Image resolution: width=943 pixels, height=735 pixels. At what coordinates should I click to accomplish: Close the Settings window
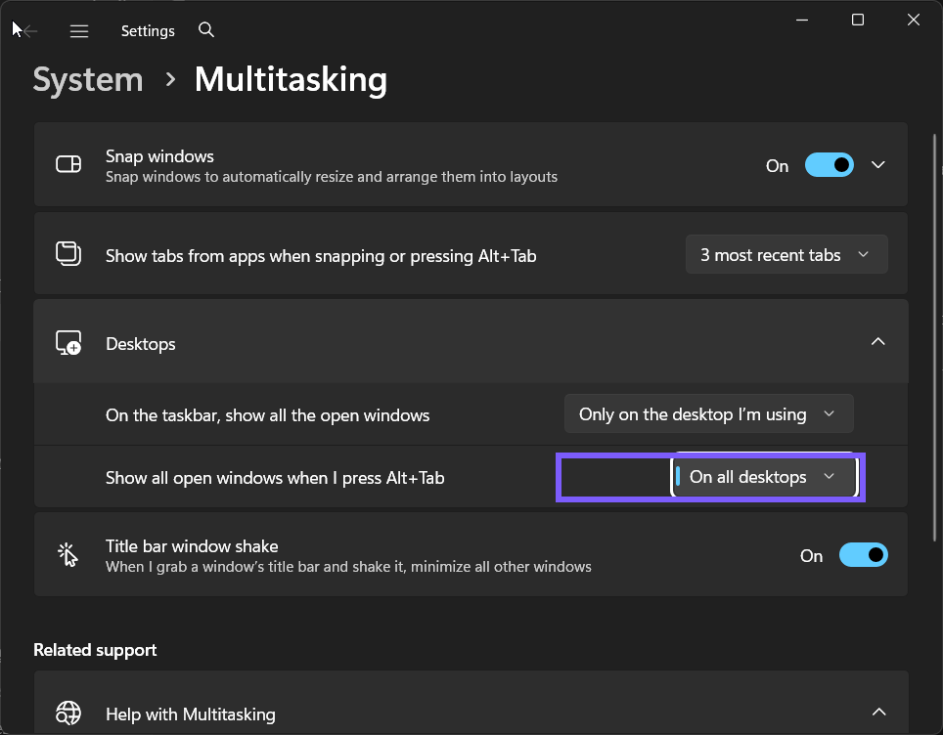[914, 20]
